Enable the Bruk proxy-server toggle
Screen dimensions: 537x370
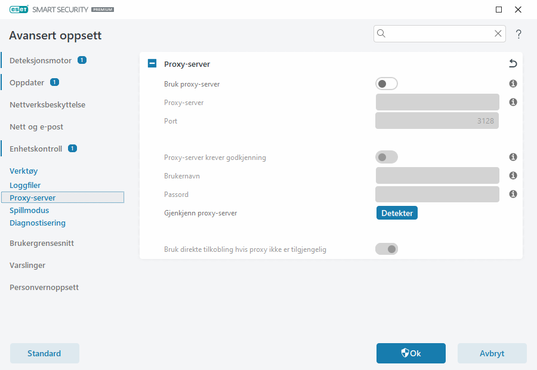pyautogui.click(x=386, y=84)
